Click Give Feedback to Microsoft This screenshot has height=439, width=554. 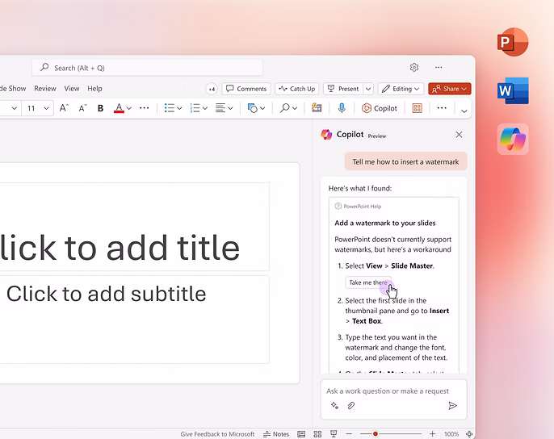[x=217, y=434]
